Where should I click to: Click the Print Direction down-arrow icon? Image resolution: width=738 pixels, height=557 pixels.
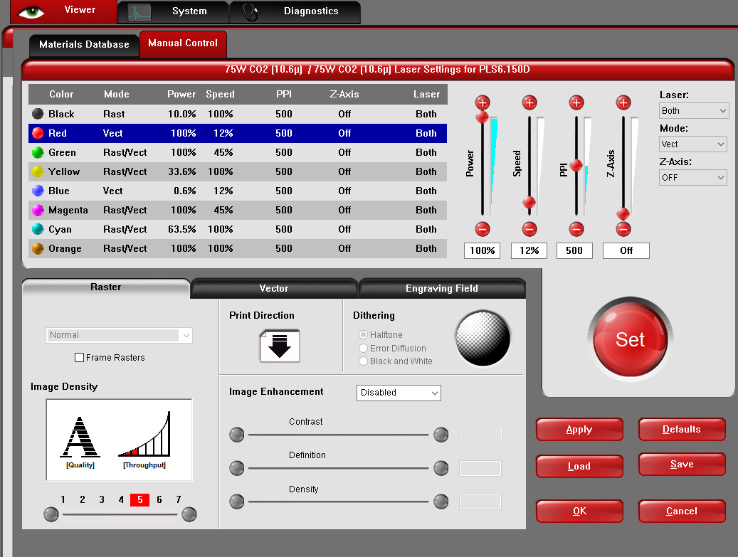[x=280, y=346]
